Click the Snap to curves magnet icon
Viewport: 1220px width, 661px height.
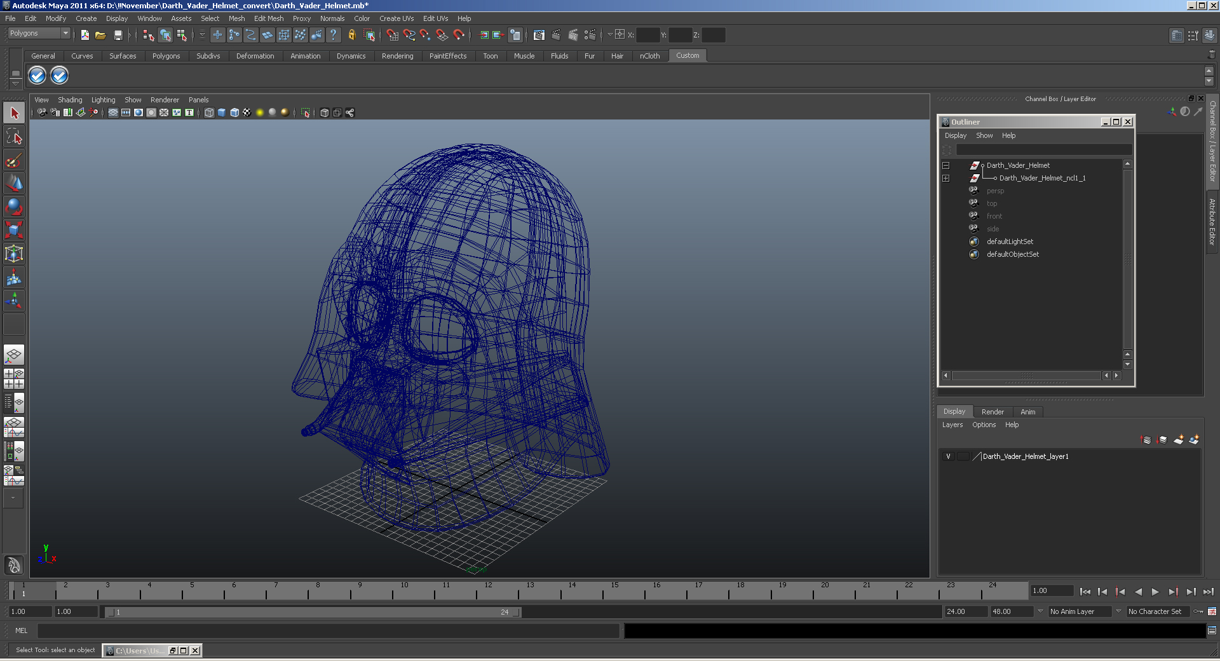coord(409,35)
